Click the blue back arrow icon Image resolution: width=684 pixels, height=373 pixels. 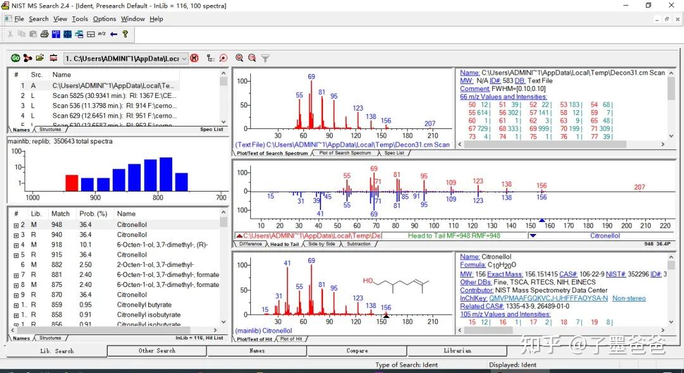(x=113, y=34)
